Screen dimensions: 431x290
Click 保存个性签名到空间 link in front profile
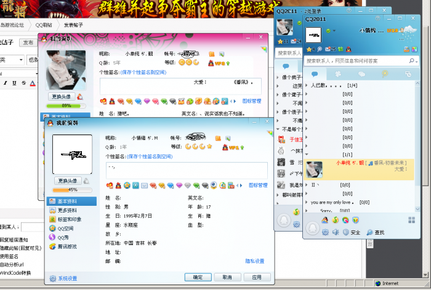pos(150,157)
